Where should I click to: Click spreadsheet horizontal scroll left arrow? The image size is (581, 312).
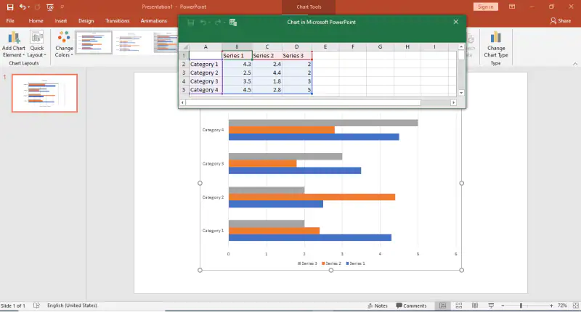(x=182, y=102)
